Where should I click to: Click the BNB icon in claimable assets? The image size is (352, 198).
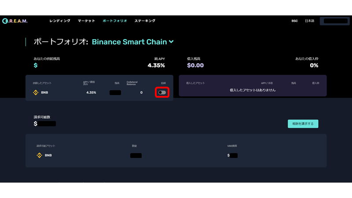(x=39, y=155)
